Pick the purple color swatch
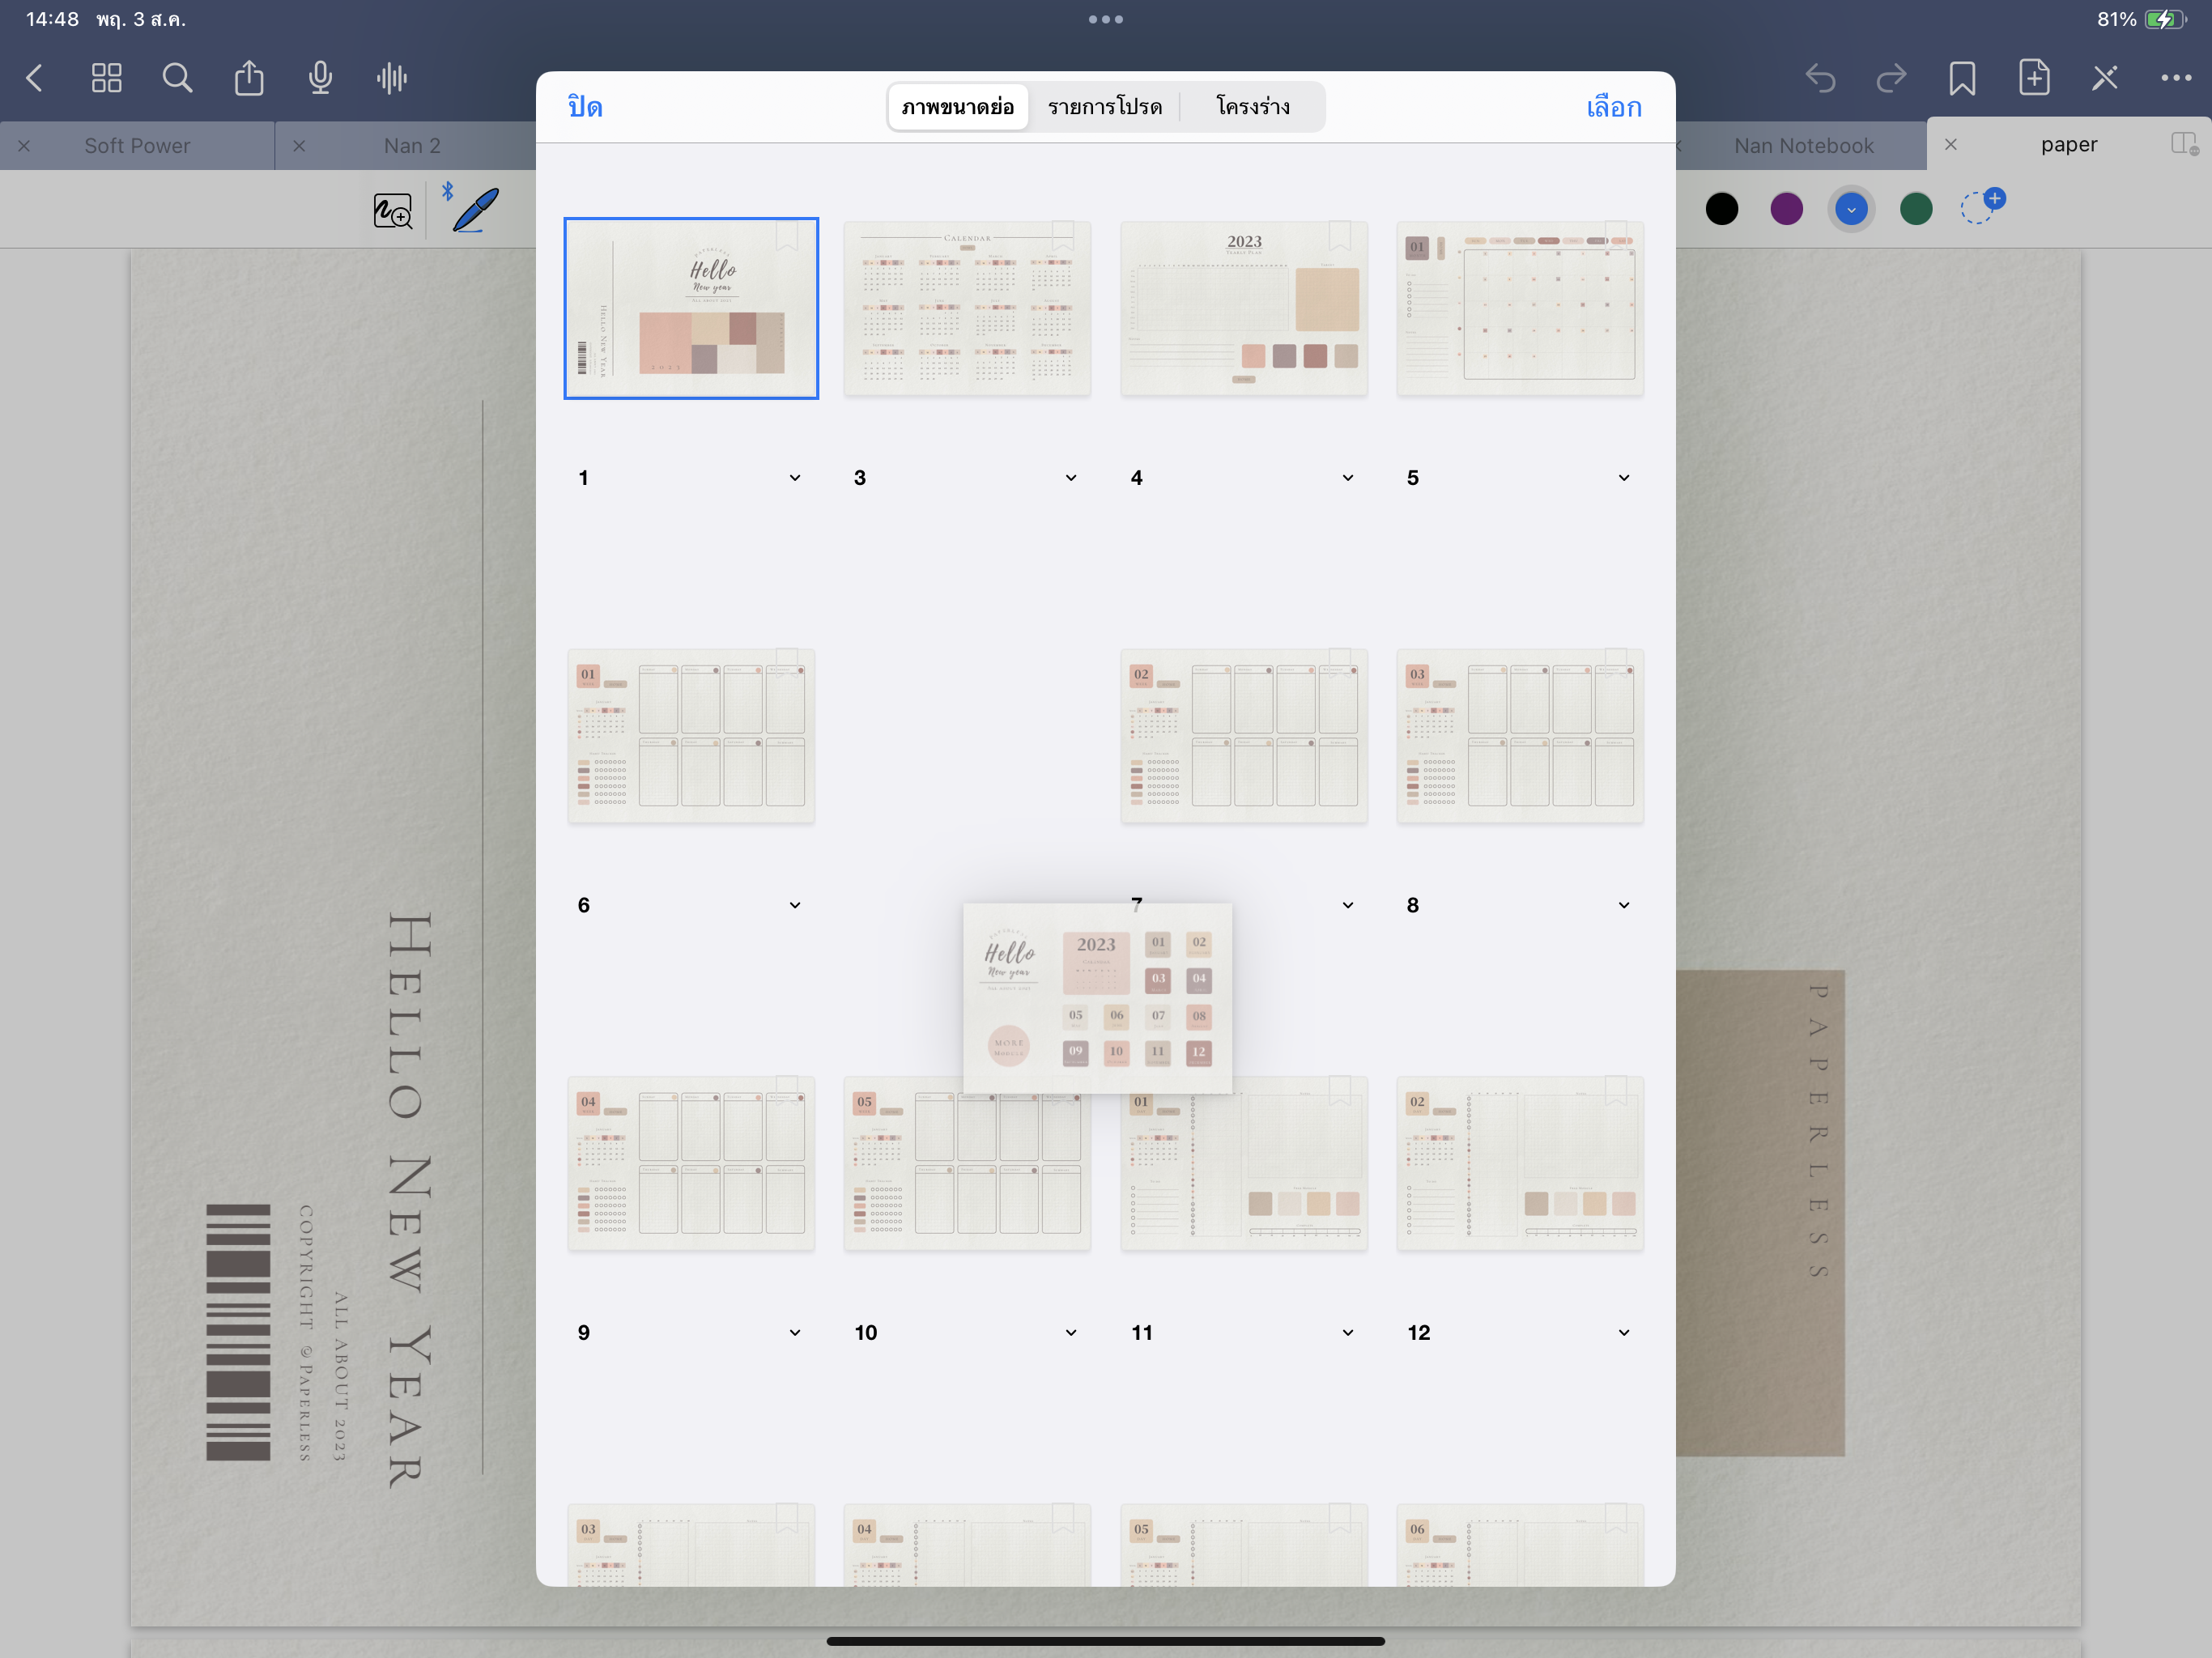This screenshot has width=2212, height=1658. coord(1786,209)
